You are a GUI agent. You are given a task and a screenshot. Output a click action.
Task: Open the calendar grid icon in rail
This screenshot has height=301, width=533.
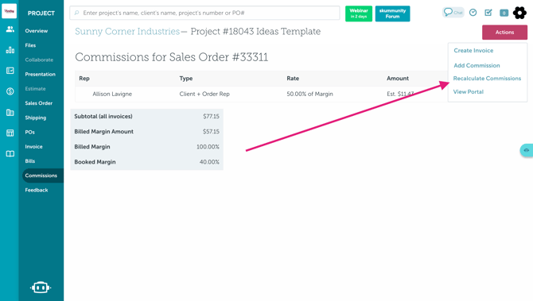tap(10, 133)
